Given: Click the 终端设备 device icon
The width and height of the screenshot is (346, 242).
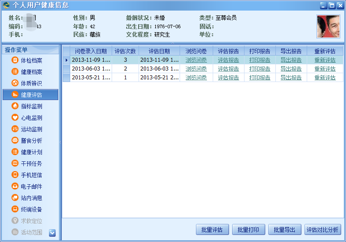Looking at the screenshot, I should point(15,209).
